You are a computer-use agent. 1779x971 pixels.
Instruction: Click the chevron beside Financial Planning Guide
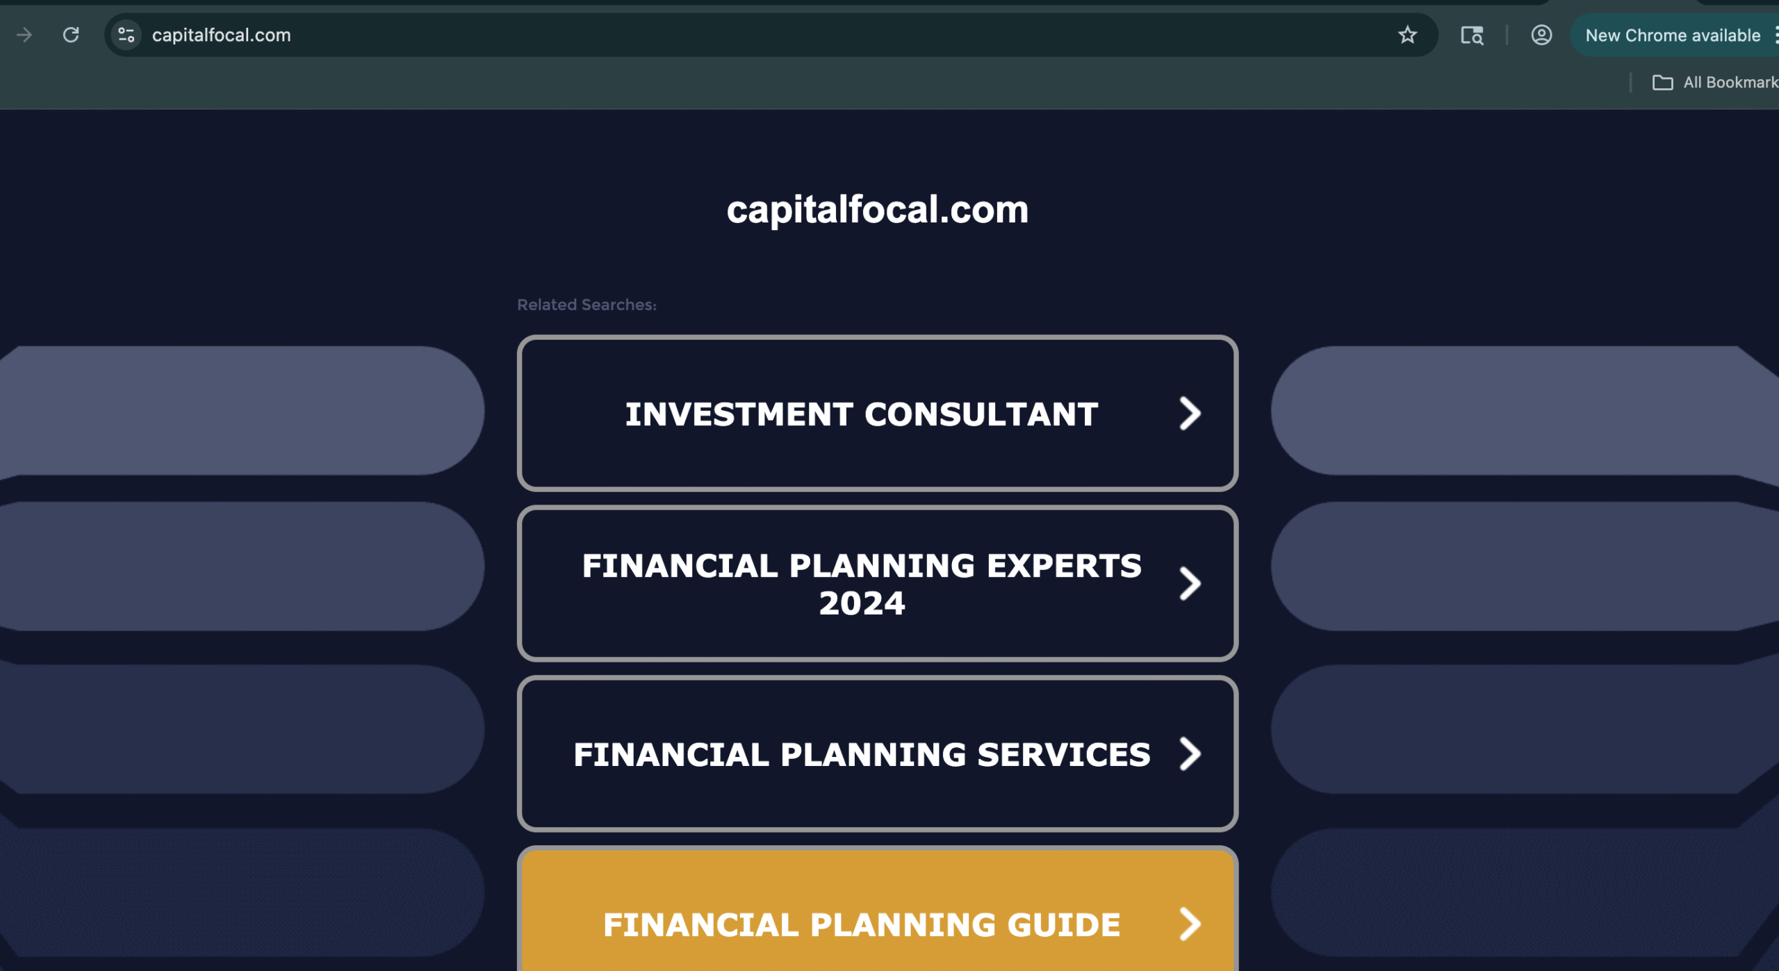coord(1190,924)
